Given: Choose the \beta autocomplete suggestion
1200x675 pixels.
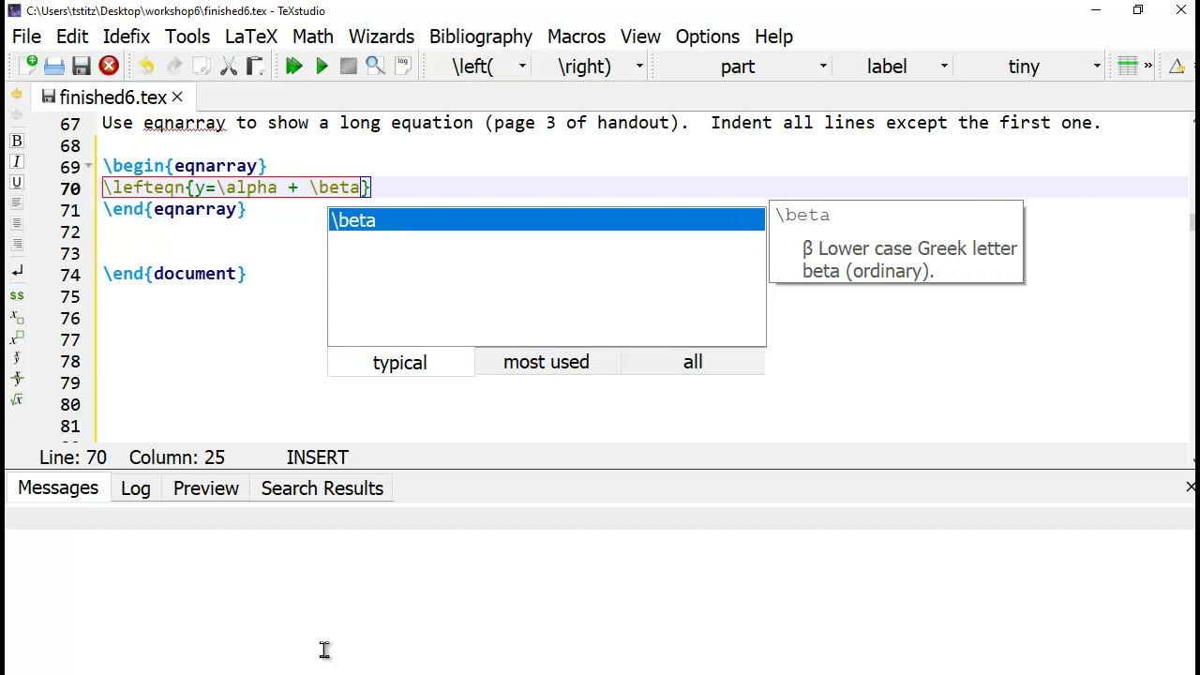Looking at the screenshot, I should [546, 220].
